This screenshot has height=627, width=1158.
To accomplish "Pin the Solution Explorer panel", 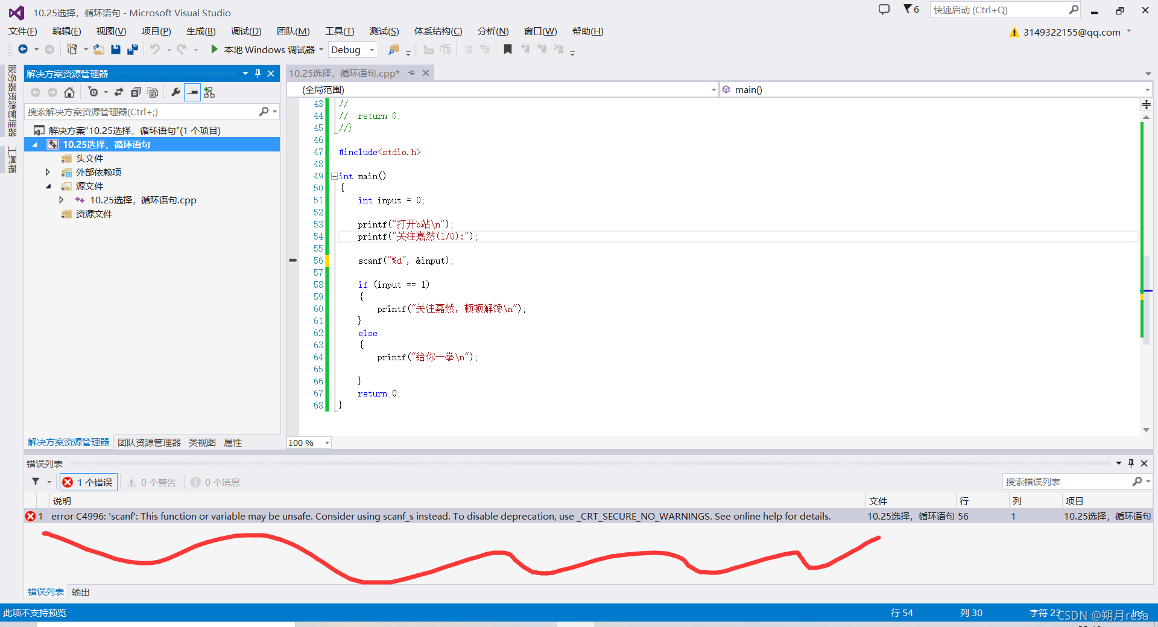I will pos(258,74).
